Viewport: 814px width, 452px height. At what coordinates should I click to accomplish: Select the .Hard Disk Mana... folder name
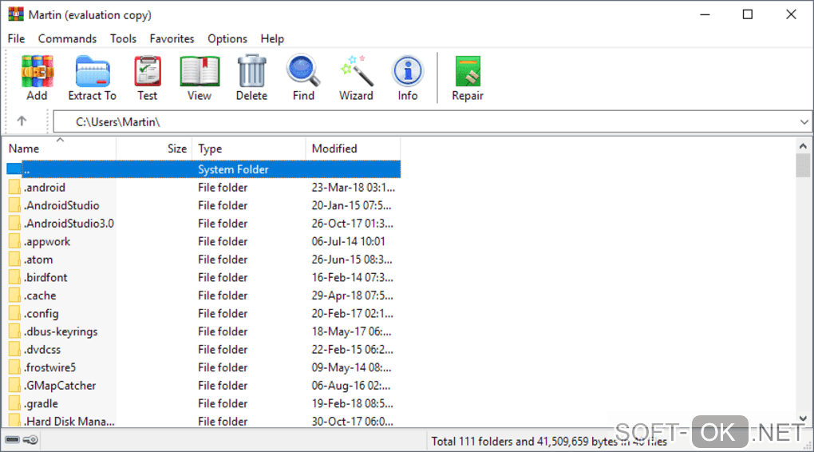69,422
